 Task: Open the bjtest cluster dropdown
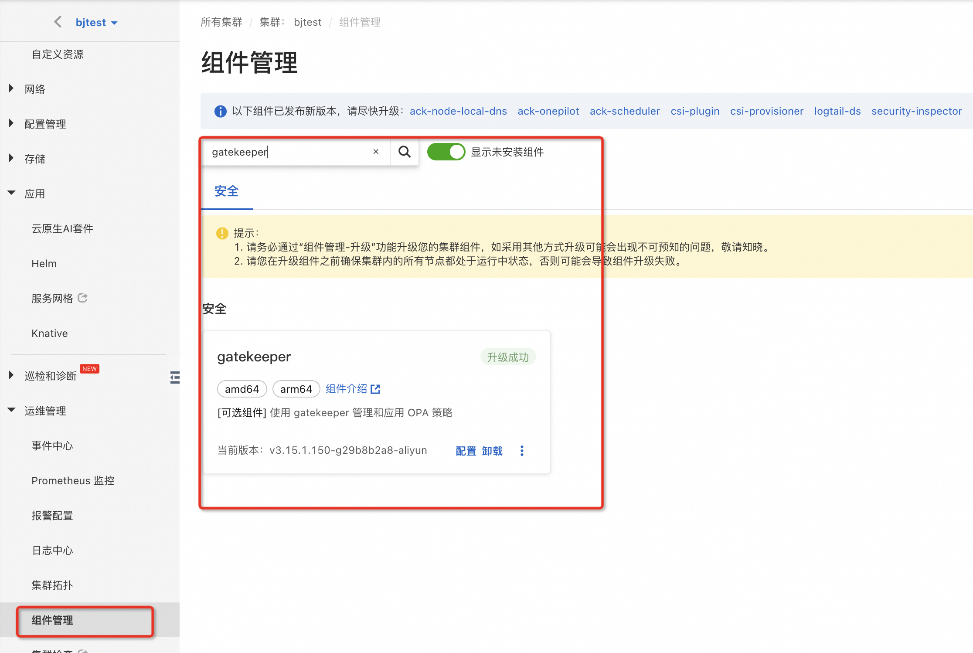[x=96, y=23]
